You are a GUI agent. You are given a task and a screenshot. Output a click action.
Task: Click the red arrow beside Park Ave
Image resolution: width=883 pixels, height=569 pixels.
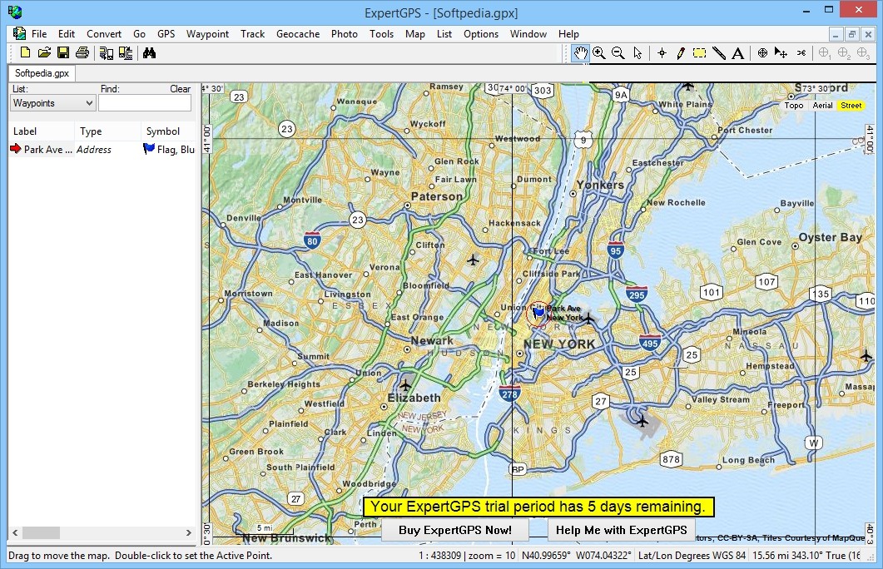tap(15, 149)
